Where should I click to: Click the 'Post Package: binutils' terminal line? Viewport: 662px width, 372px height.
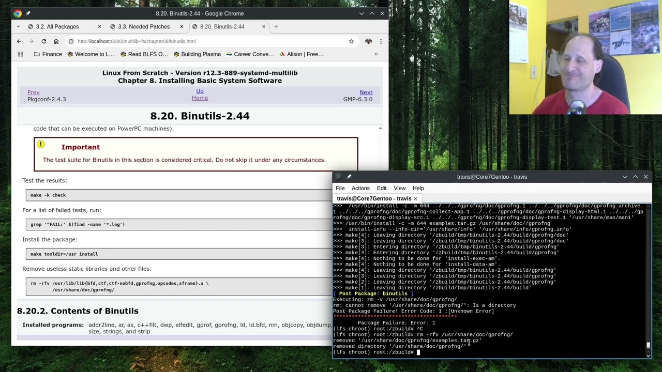click(x=373, y=293)
